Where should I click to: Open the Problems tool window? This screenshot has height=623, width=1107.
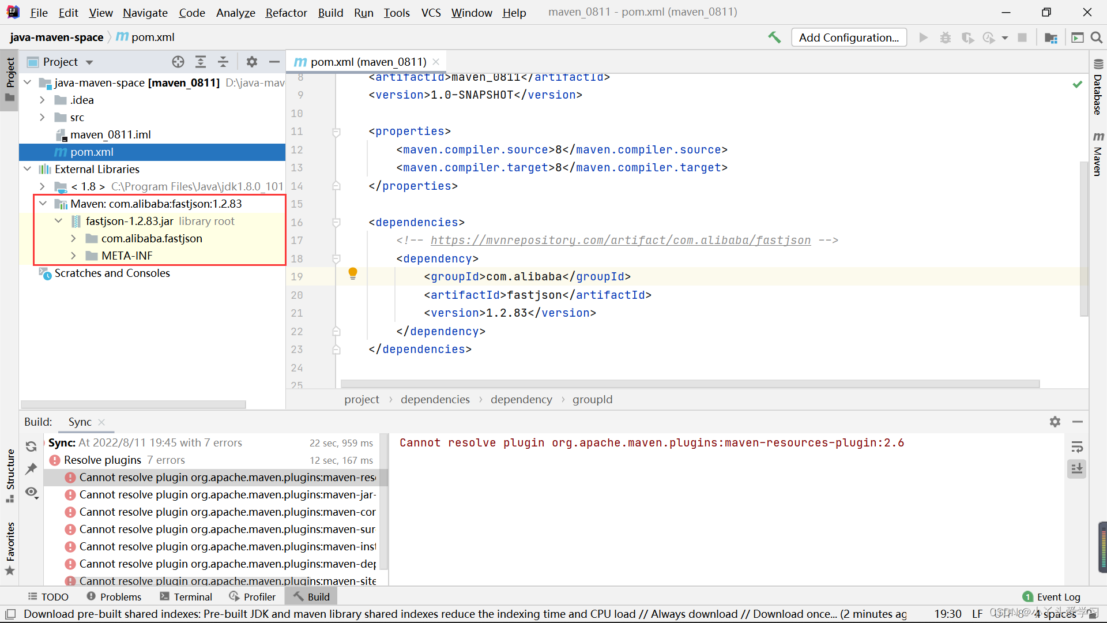114,596
